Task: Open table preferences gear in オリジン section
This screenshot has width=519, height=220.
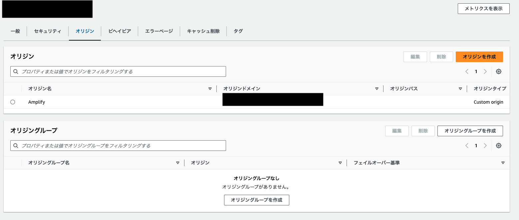Action: point(498,71)
